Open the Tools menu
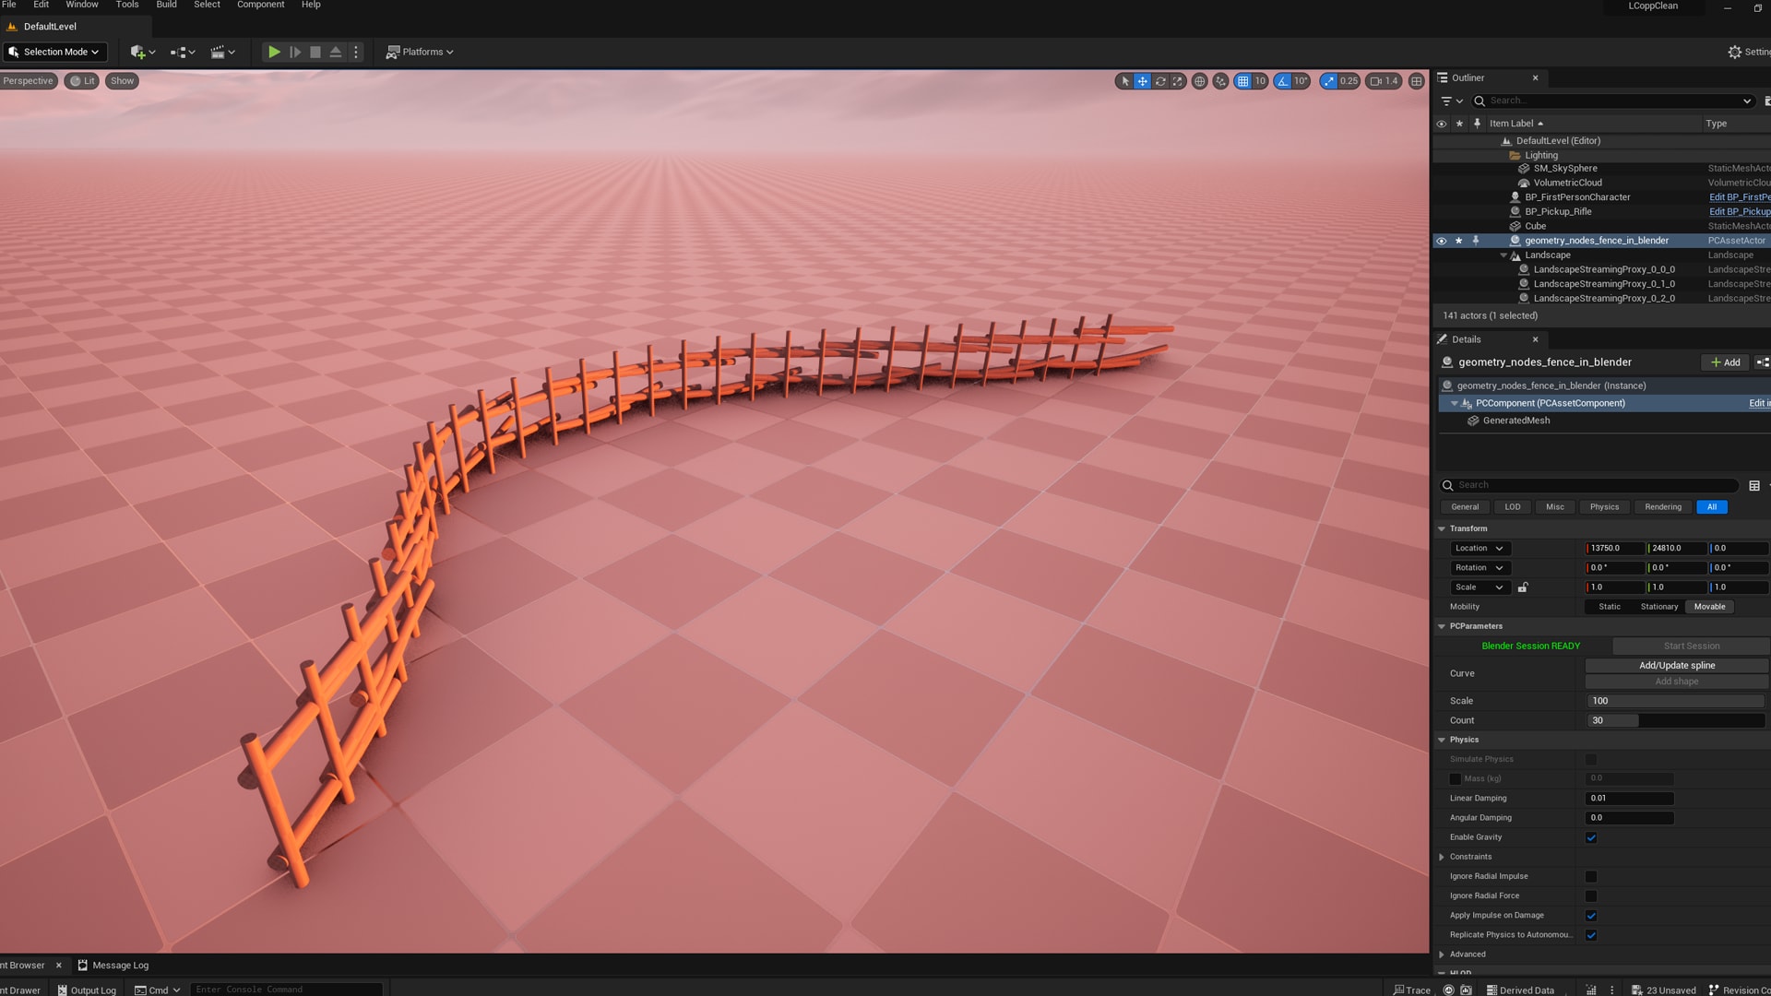1771x996 pixels. pos(126,5)
